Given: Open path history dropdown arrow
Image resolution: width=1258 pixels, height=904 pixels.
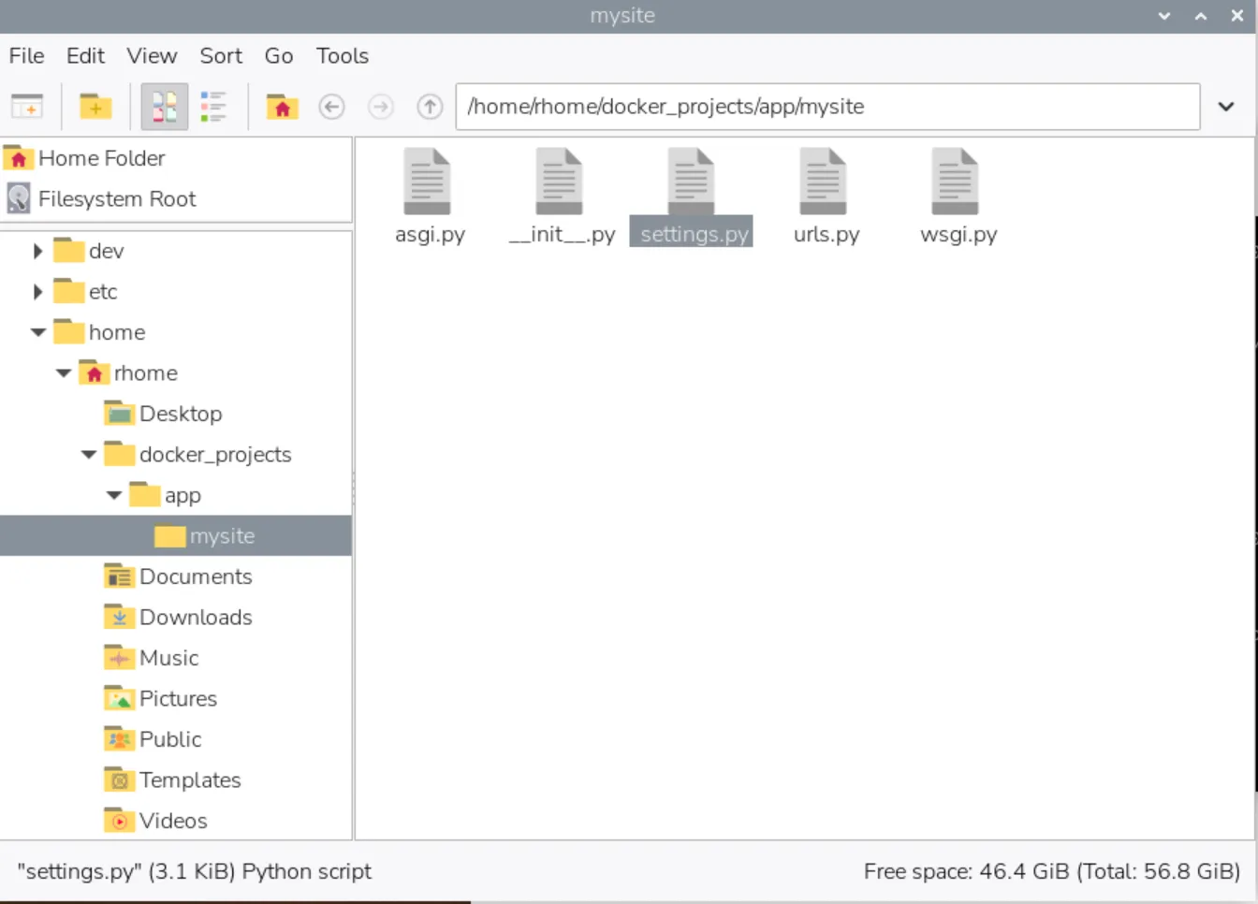Looking at the screenshot, I should point(1226,107).
